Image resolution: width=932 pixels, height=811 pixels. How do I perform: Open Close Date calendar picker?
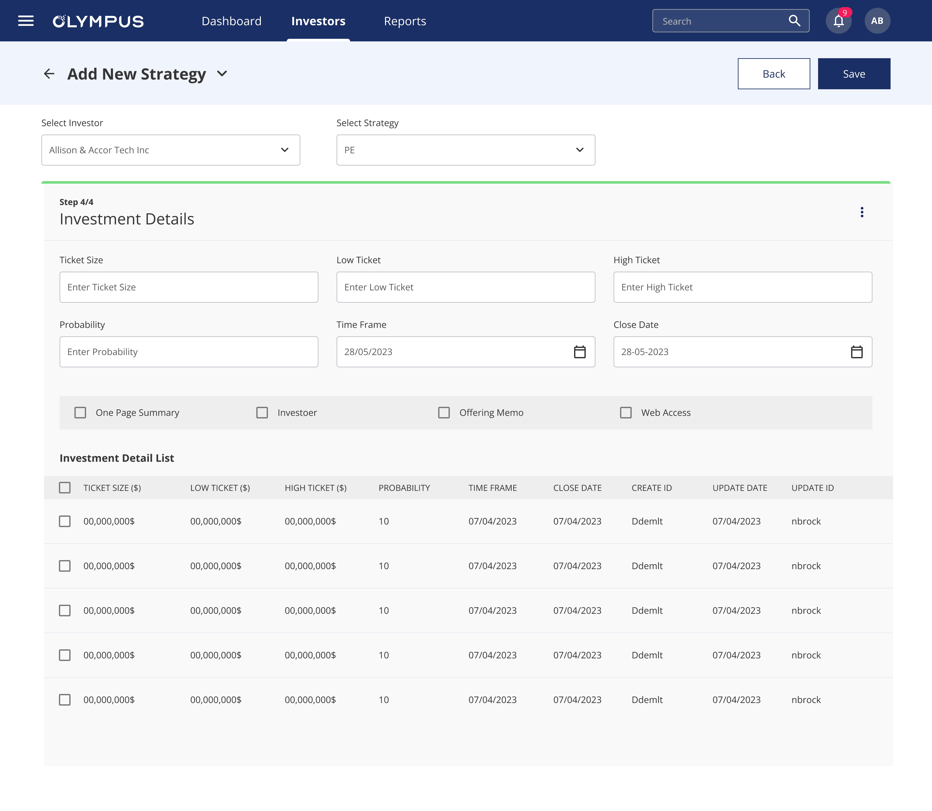pos(856,351)
